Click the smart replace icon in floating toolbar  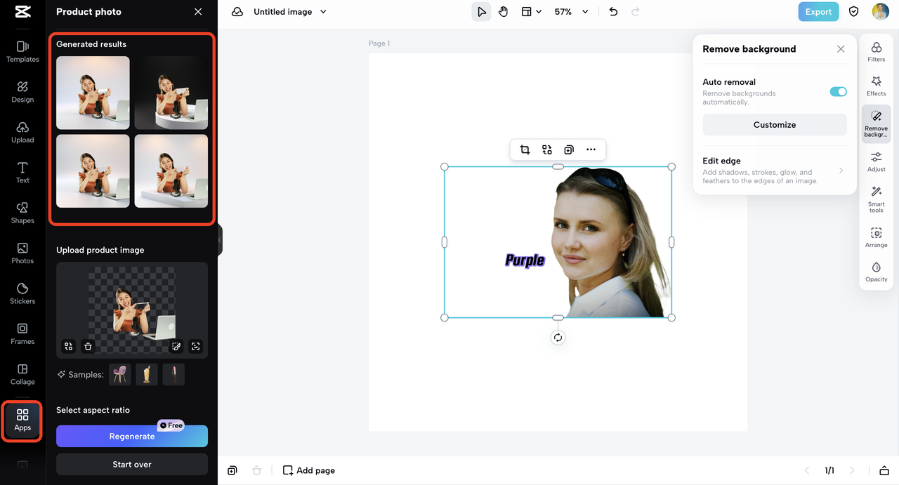[x=547, y=150]
